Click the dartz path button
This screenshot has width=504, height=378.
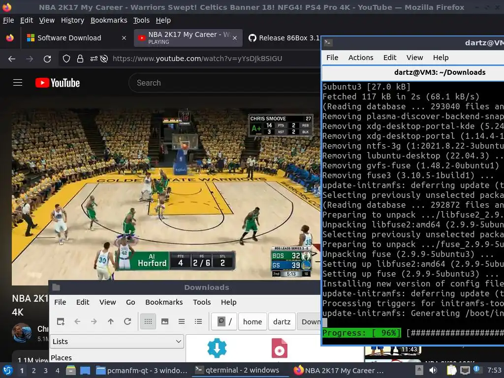point(282,321)
